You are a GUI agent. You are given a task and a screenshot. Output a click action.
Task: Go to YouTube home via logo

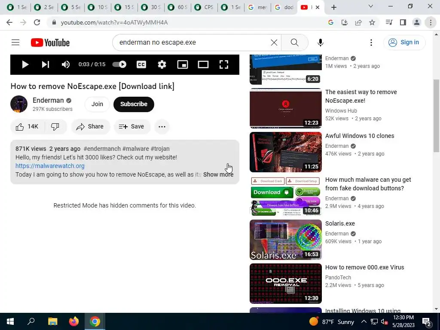[x=50, y=43]
